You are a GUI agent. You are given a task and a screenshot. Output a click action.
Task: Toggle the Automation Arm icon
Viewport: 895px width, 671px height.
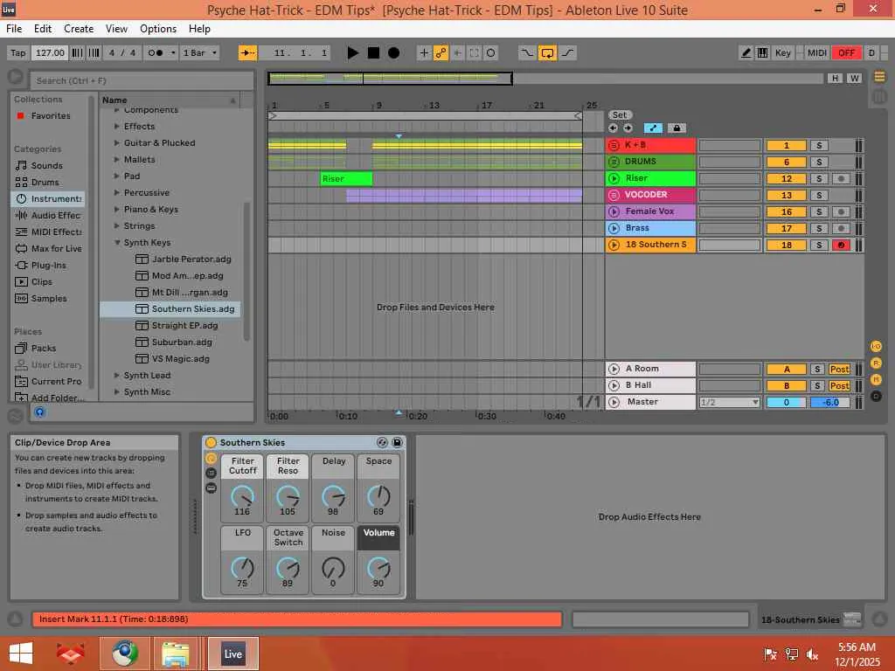pyautogui.click(x=441, y=53)
